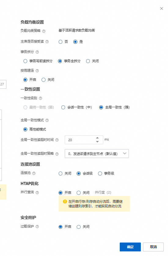Click help icon next to 全局一致性读超时策略
Viewport: 168px width, 256px height.
tap(57, 154)
